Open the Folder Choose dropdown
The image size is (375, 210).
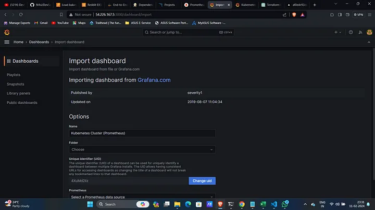pyautogui.click(x=142, y=149)
